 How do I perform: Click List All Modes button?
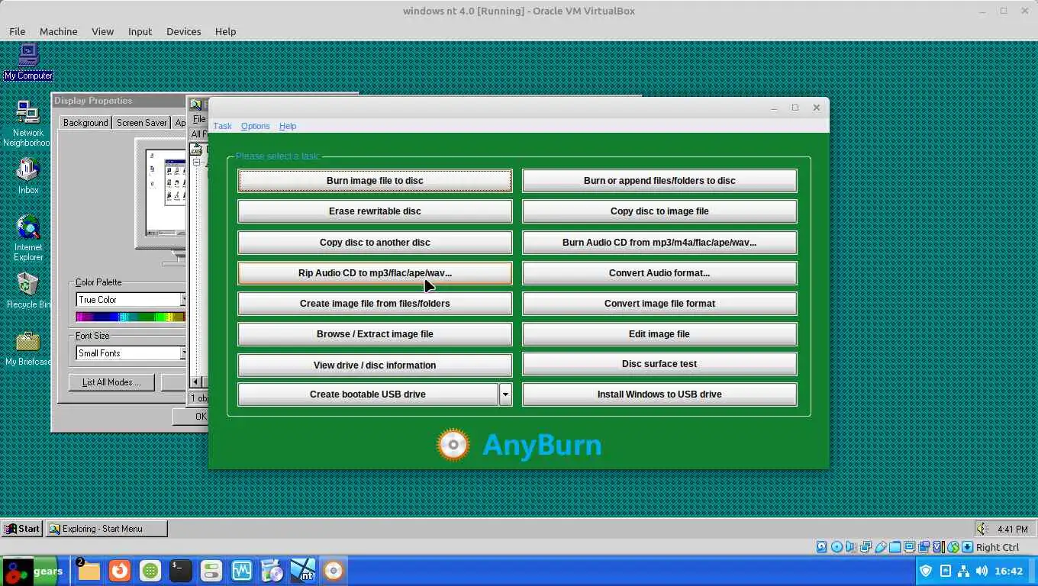pos(111,382)
